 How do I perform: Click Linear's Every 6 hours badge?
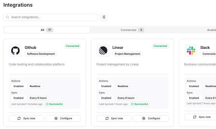pos(126,98)
